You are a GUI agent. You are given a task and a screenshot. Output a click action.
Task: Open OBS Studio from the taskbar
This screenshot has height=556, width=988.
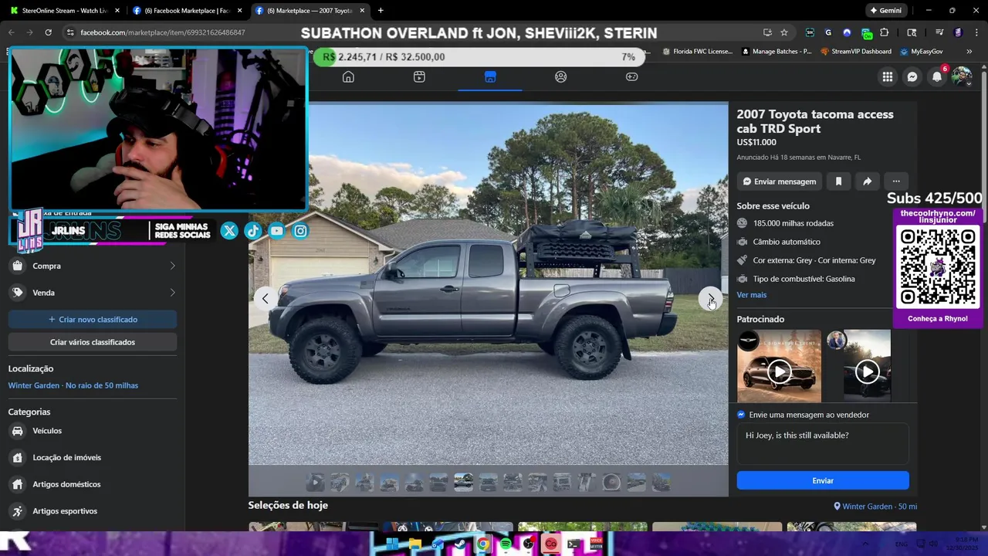pyautogui.click(x=528, y=544)
